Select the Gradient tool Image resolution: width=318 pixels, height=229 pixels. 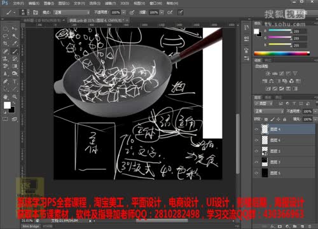point(15,66)
